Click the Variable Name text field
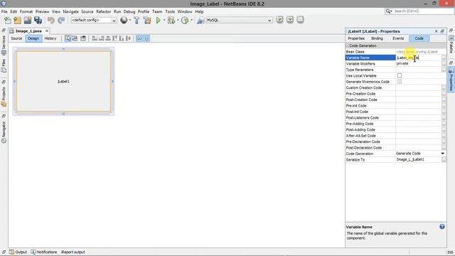This screenshot has height=256, width=455. 418,58
